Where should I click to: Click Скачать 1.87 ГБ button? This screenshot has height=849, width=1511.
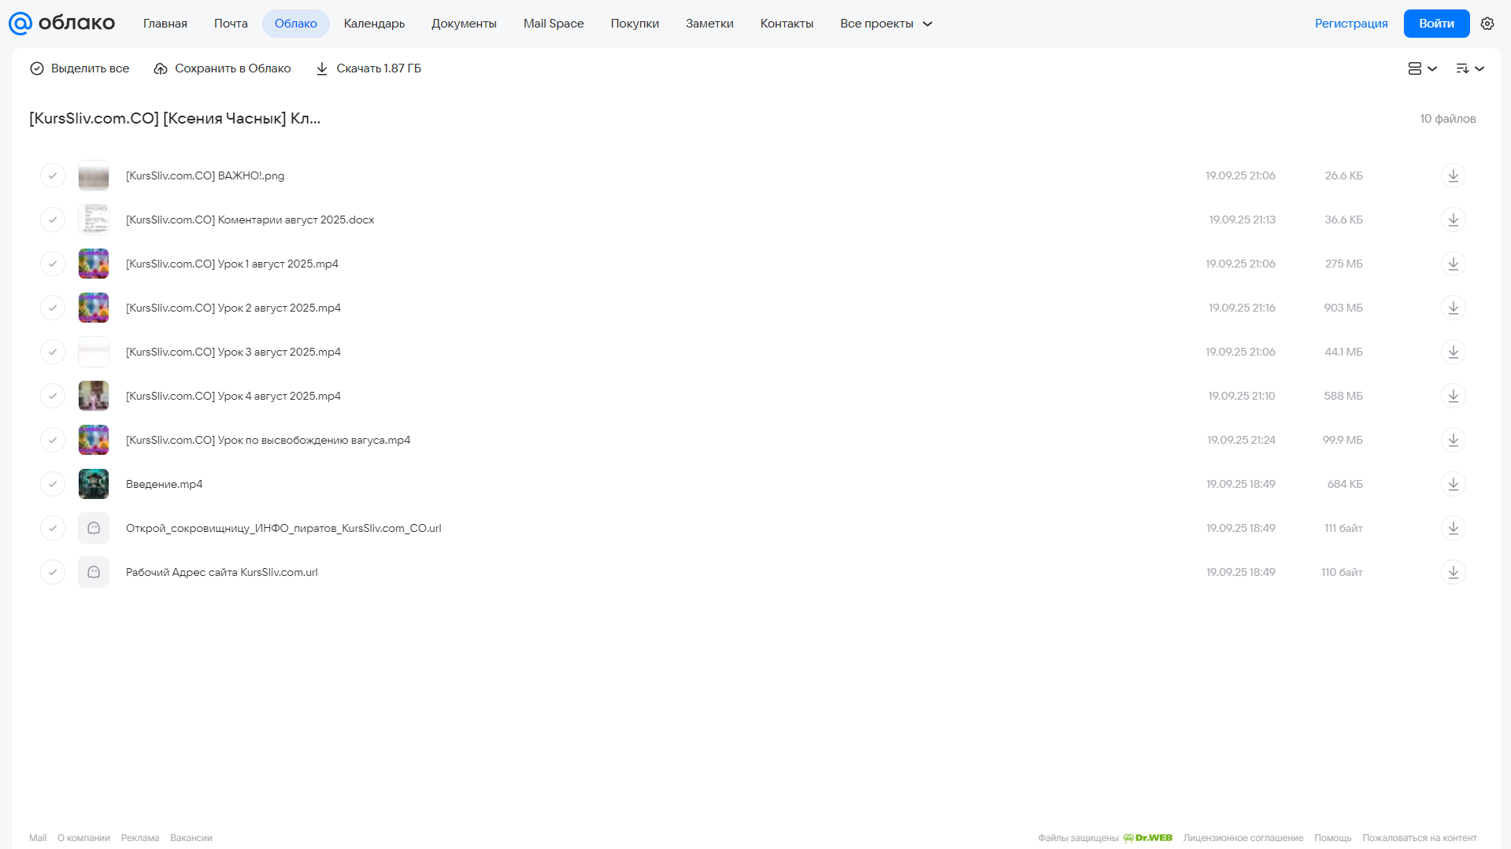368,68
